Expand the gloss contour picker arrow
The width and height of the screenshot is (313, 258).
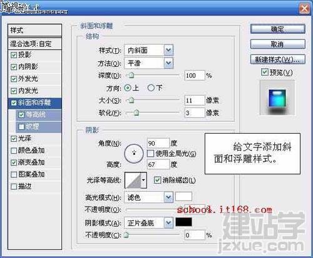coord(143,180)
